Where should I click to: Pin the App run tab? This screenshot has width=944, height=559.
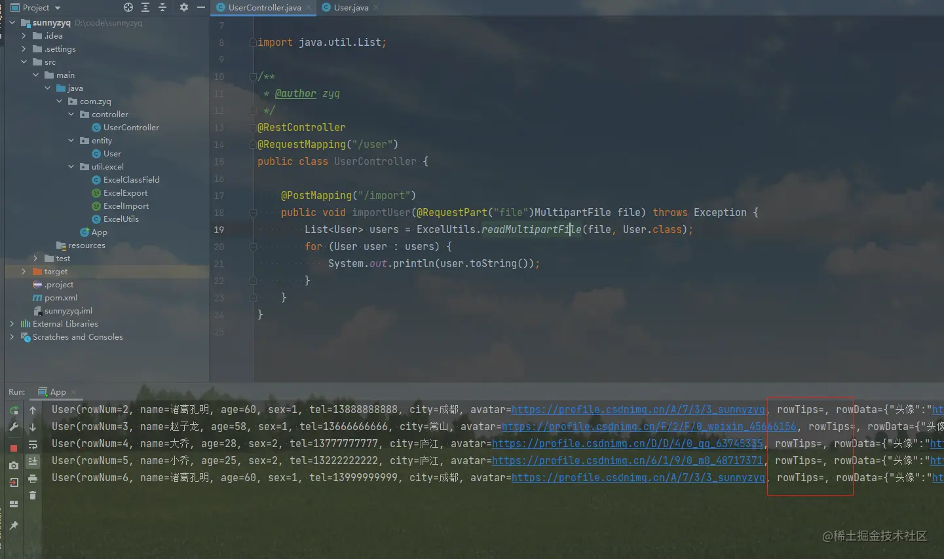coord(14,525)
